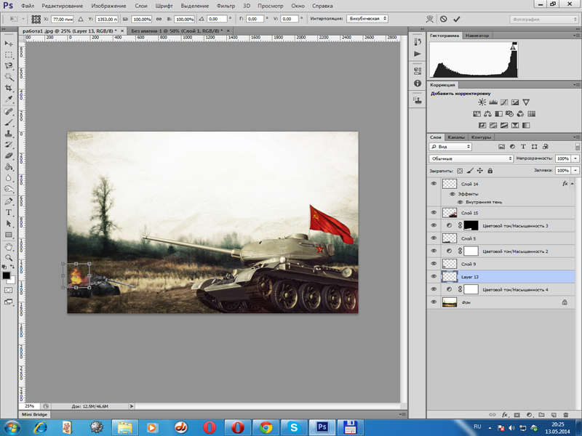Cancel the transform in options bar
This screenshot has width=582, height=436.
[444, 19]
